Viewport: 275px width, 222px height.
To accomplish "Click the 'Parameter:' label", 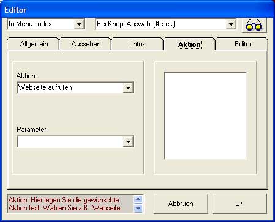I will click(32, 130).
